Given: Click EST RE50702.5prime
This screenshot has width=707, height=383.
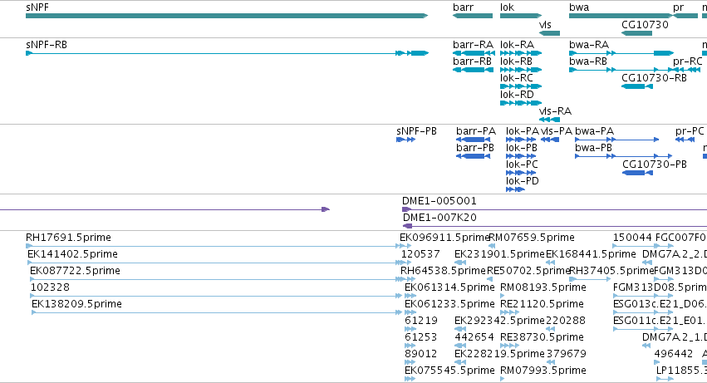Looking at the screenshot, I should point(529,271).
